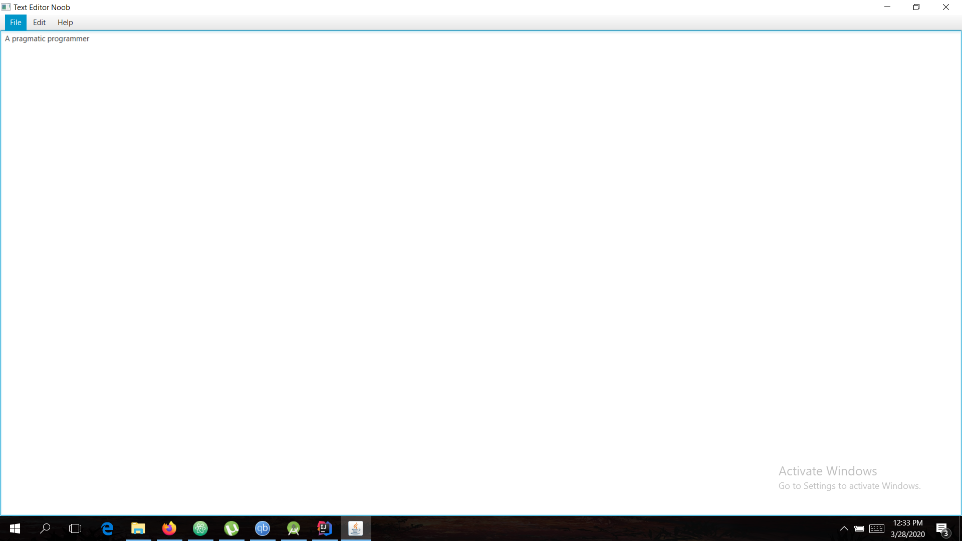Check battery status icon in system tray

click(859, 528)
